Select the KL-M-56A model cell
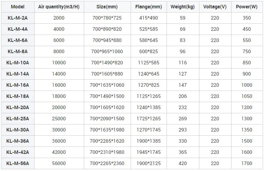The image size is (264, 171). tap(17, 163)
